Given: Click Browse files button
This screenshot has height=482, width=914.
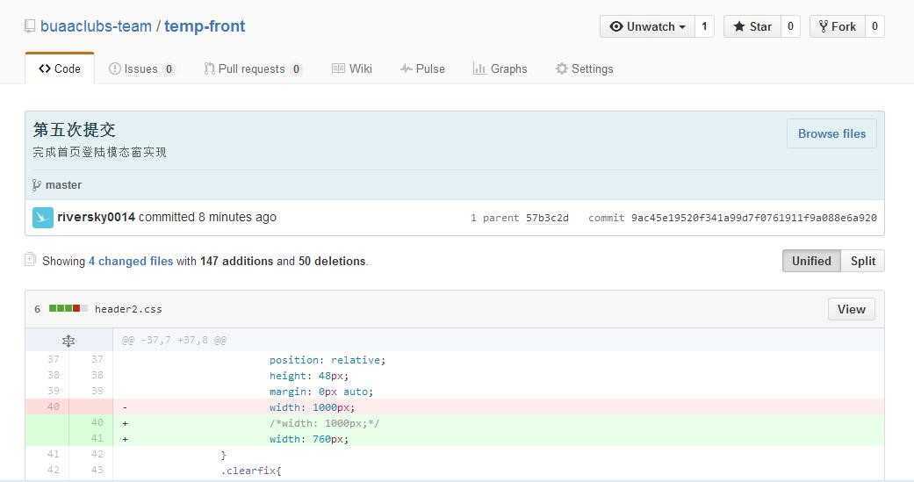Looking at the screenshot, I should 831,133.
